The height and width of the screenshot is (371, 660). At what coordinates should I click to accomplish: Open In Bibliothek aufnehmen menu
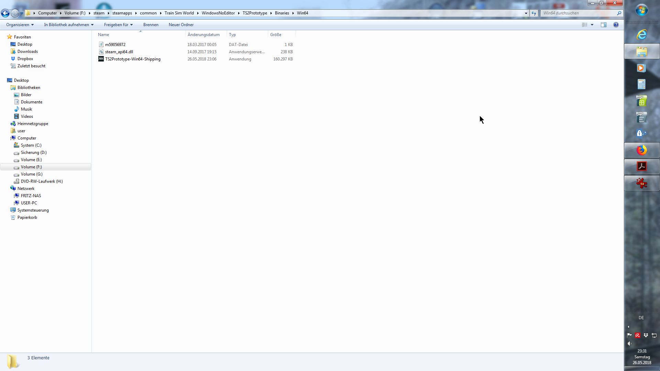coord(68,25)
